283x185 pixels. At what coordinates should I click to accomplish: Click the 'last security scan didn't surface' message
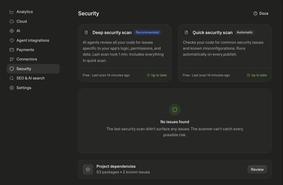click(x=175, y=132)
